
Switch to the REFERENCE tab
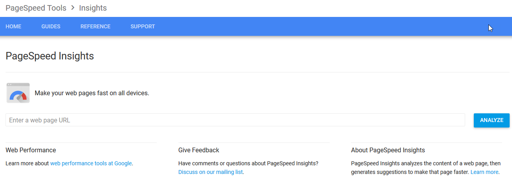(95, 26)
